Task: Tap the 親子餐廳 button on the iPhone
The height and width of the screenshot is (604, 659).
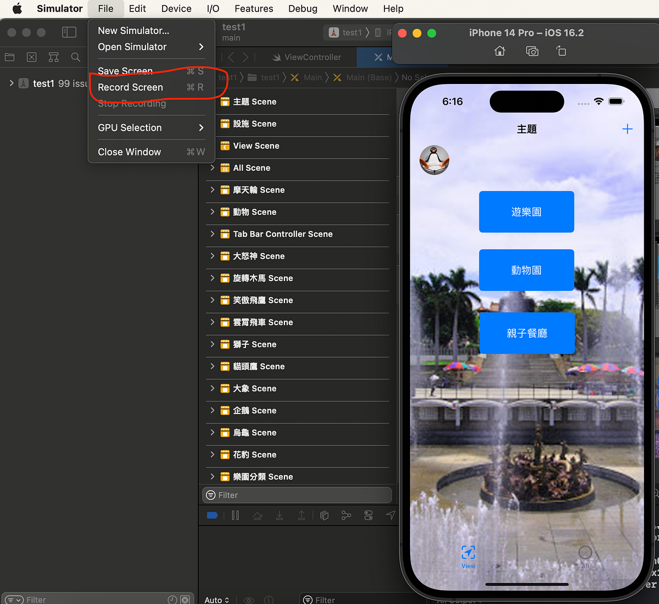Action: point(527,333)
